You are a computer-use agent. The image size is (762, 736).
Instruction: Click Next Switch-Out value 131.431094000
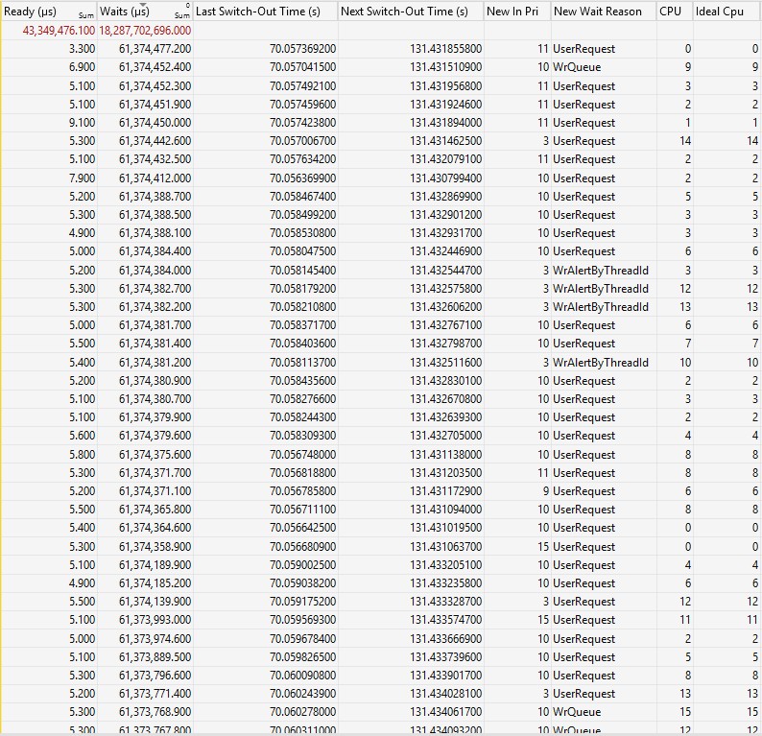coord(445,510)
